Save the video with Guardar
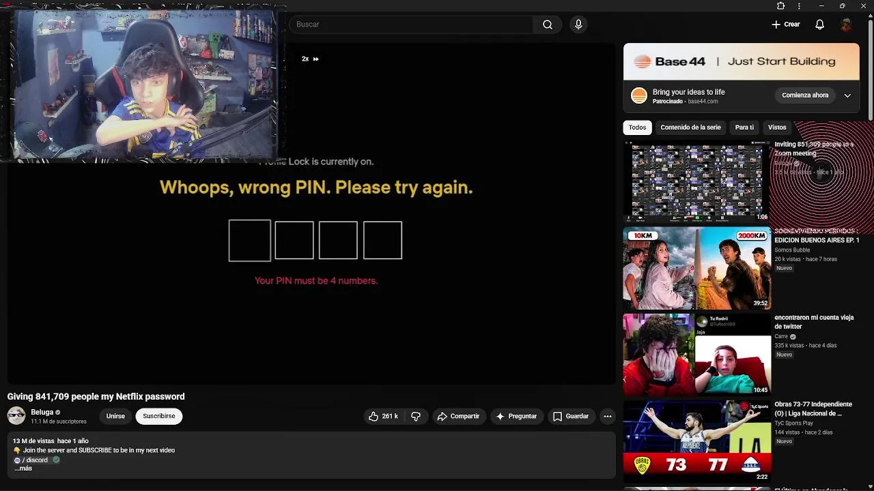Image resolution: width=874 pixels, height=491 pixels. pos(571,416)
